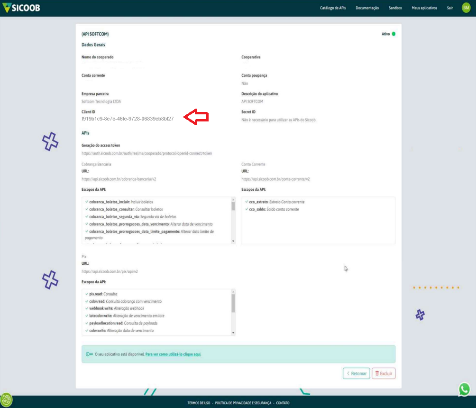The image size is (476, 408).
Task: Open the WhatsApp chat bubble
Action: 464,389
